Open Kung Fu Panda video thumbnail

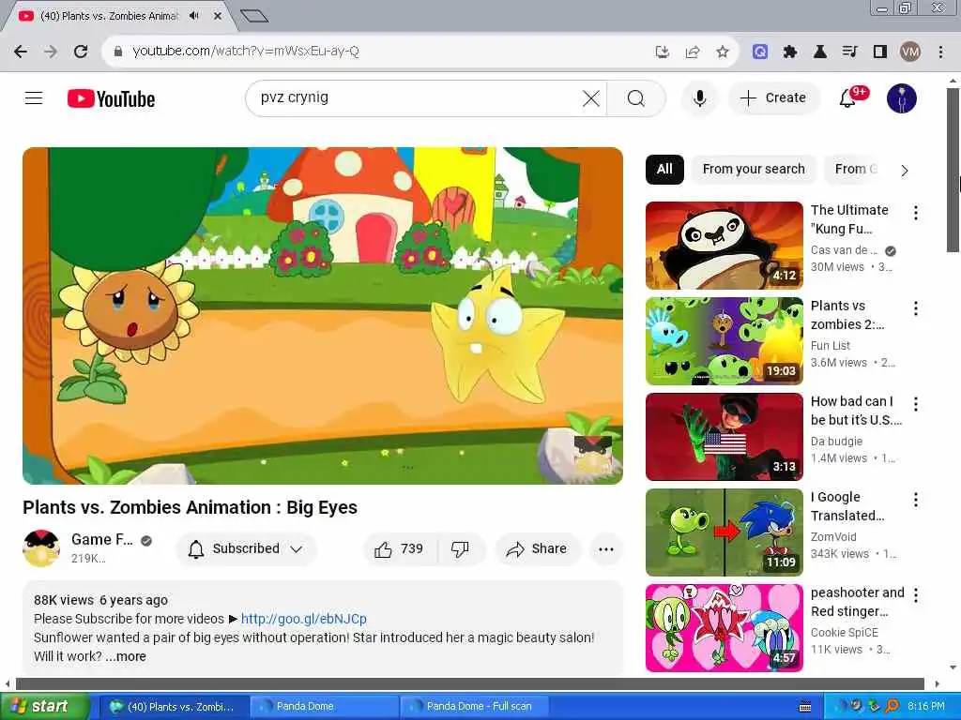724,246
